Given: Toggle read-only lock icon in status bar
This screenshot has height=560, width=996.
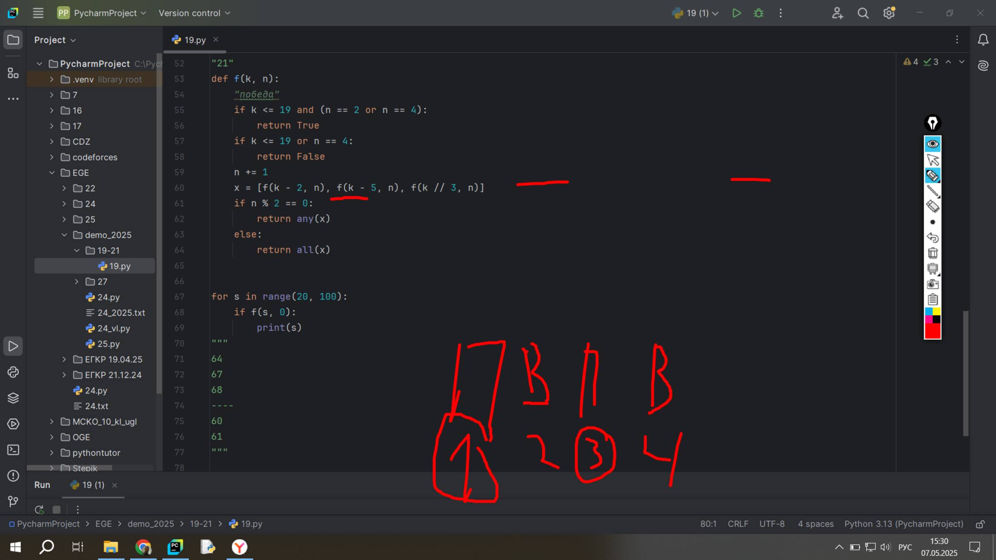Looking at the screenshot, I should point(980,524).
